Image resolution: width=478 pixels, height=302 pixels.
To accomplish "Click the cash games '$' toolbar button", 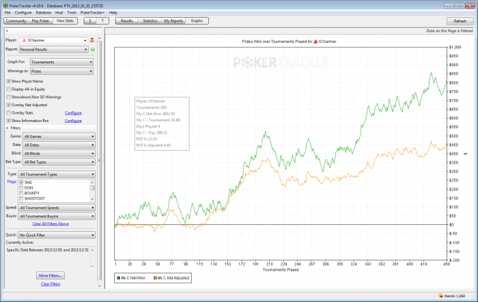I will click(91, 21).
